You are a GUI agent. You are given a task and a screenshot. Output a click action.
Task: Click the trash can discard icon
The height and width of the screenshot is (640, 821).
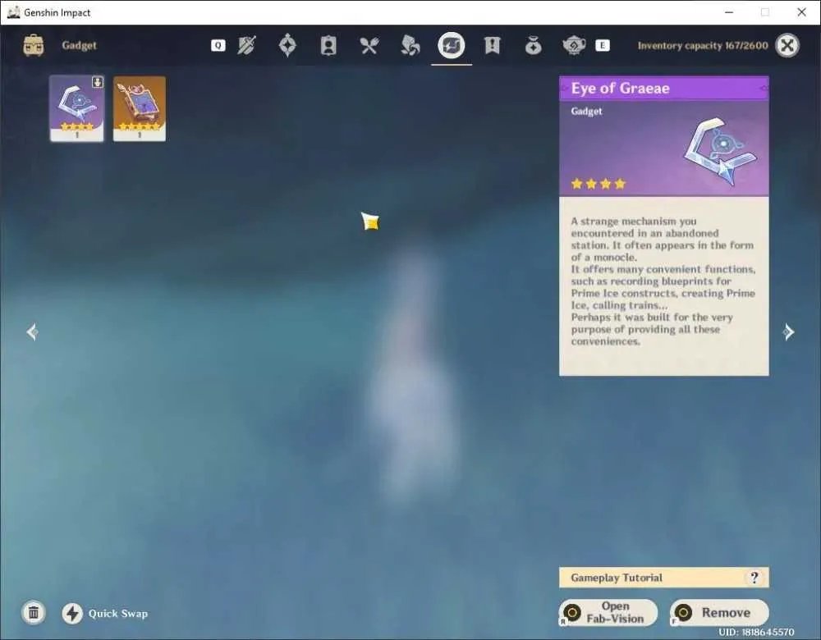coord(34,612)
